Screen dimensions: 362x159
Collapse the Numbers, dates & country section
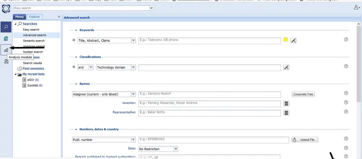(76, 129)
